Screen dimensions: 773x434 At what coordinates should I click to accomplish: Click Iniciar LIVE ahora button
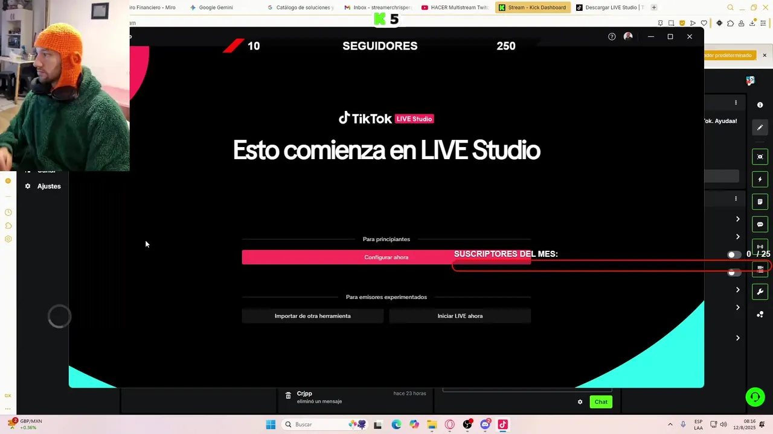coord(460,316)
